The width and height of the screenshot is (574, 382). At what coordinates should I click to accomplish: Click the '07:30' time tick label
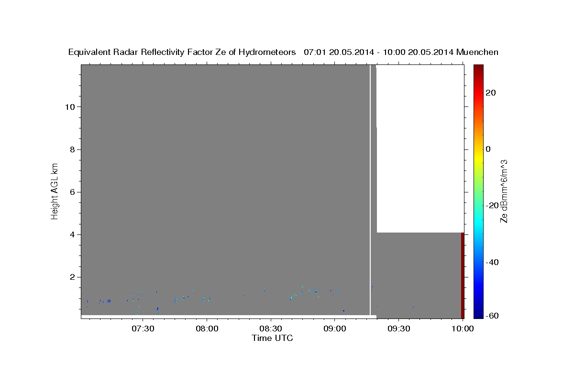143,329
